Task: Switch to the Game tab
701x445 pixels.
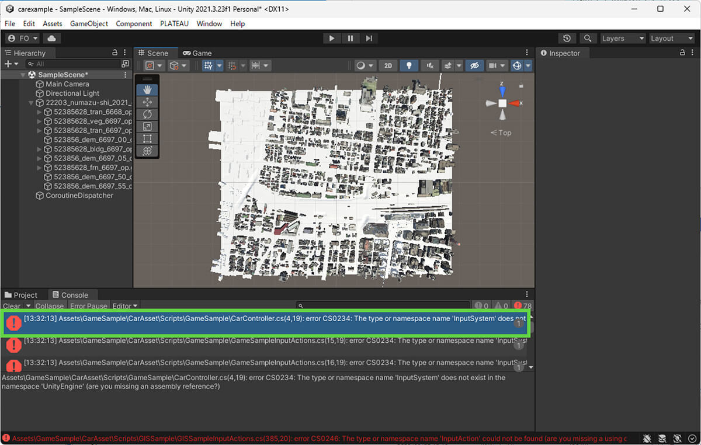Action: (197, 53)
